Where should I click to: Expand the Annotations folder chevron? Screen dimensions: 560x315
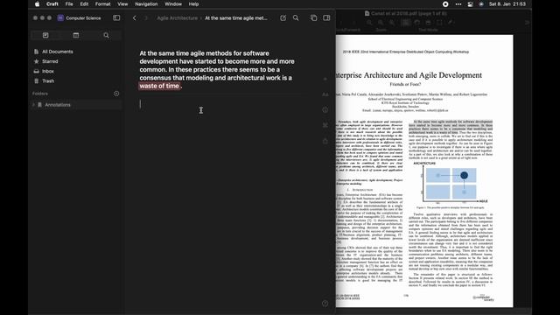34,105
